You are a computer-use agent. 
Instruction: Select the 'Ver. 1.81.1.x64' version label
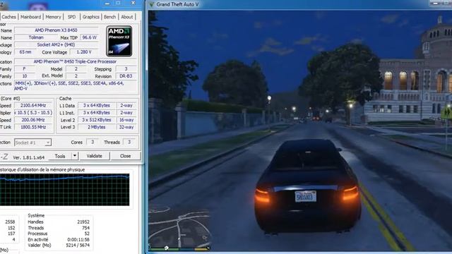pyautogui.click(x=29, y=157)
